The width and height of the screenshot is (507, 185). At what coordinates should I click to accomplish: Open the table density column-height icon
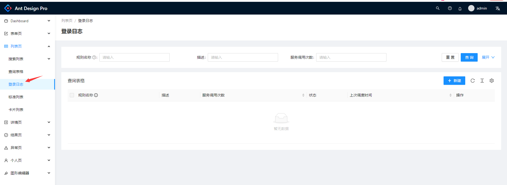tap(482, 81)
